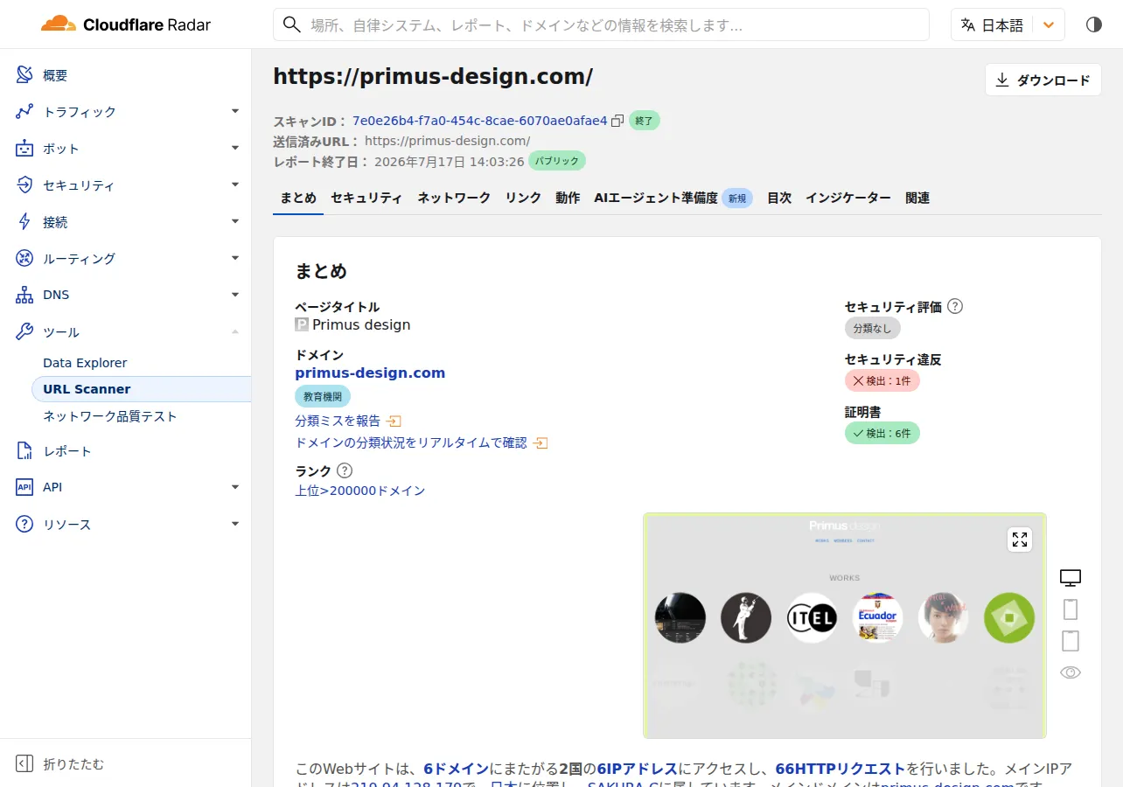This screenshot has width=1123, height=787.
Task: Select URL Scanner in the sidebar
Action: (x=141, y=389)
